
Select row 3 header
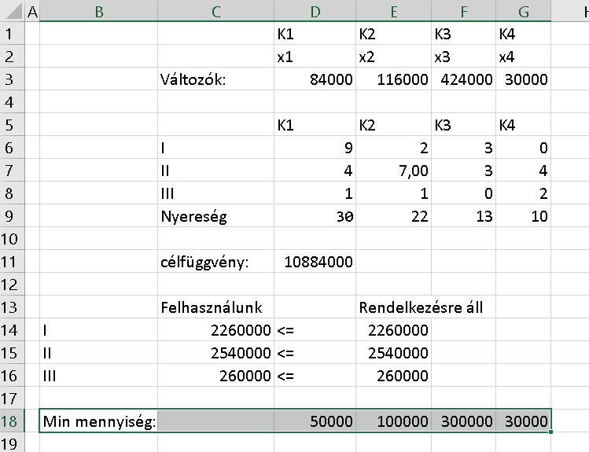[x=11, y=80]
